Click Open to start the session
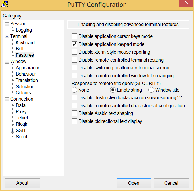 point(134,183)
